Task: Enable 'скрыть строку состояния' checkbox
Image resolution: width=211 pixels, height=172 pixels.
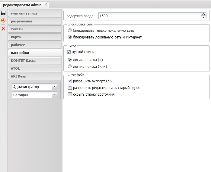Action: (70, 94)
